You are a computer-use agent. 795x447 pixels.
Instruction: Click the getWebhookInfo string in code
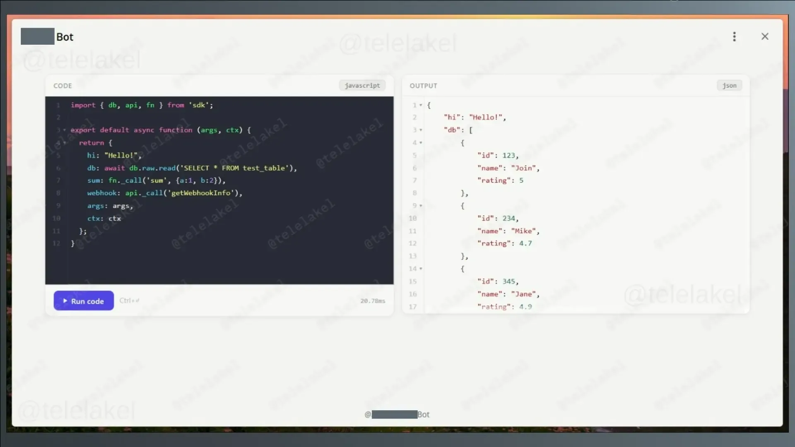[201, 193]
